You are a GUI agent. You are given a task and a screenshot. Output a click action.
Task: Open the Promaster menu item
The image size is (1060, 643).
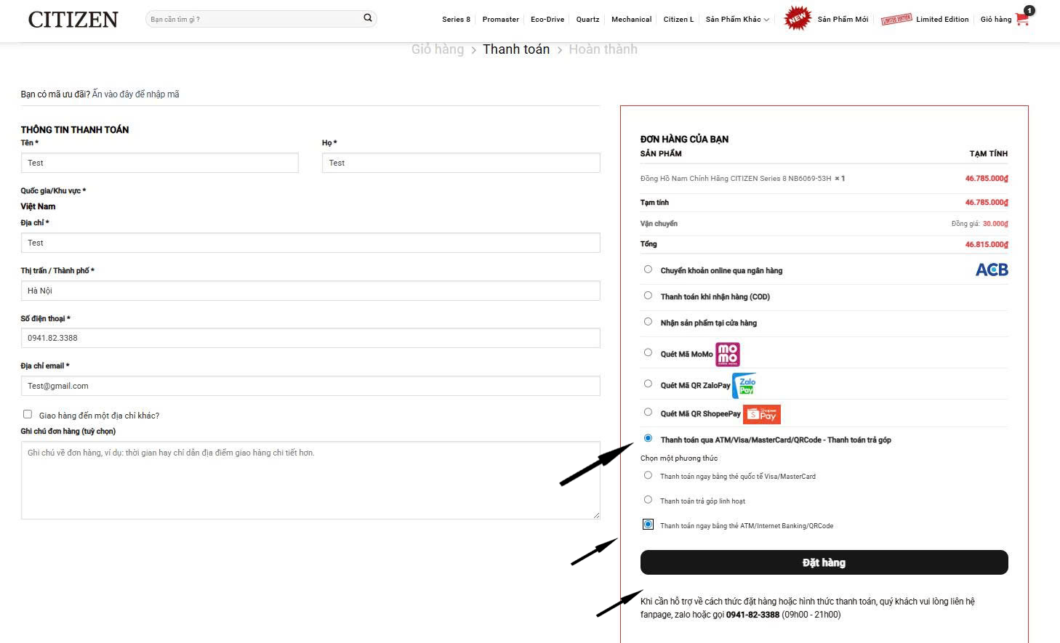pyautogui.click(x=500, y=20)
